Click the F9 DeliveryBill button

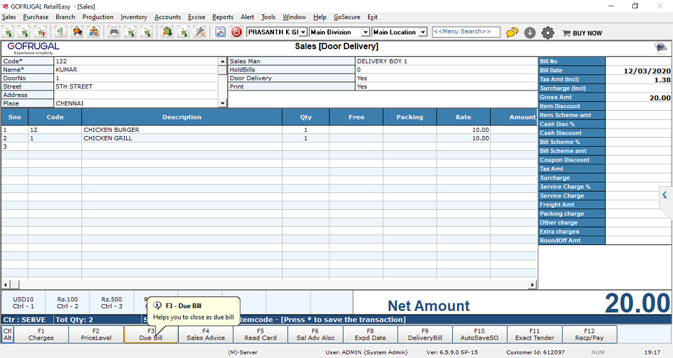[425, 334]
